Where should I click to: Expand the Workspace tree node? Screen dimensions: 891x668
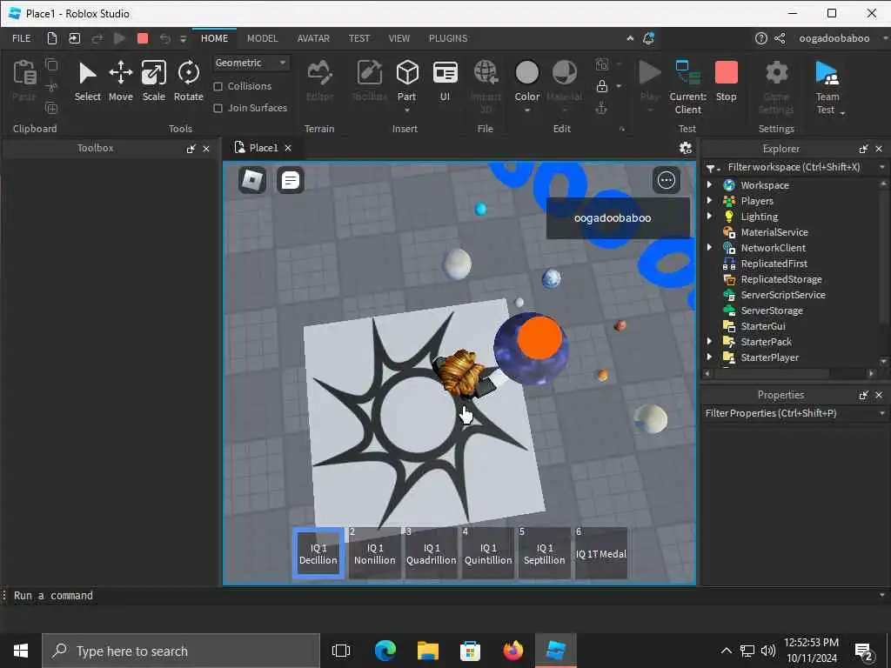[709, 184]
